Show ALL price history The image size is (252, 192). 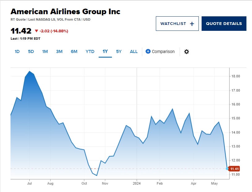(134, 51)
